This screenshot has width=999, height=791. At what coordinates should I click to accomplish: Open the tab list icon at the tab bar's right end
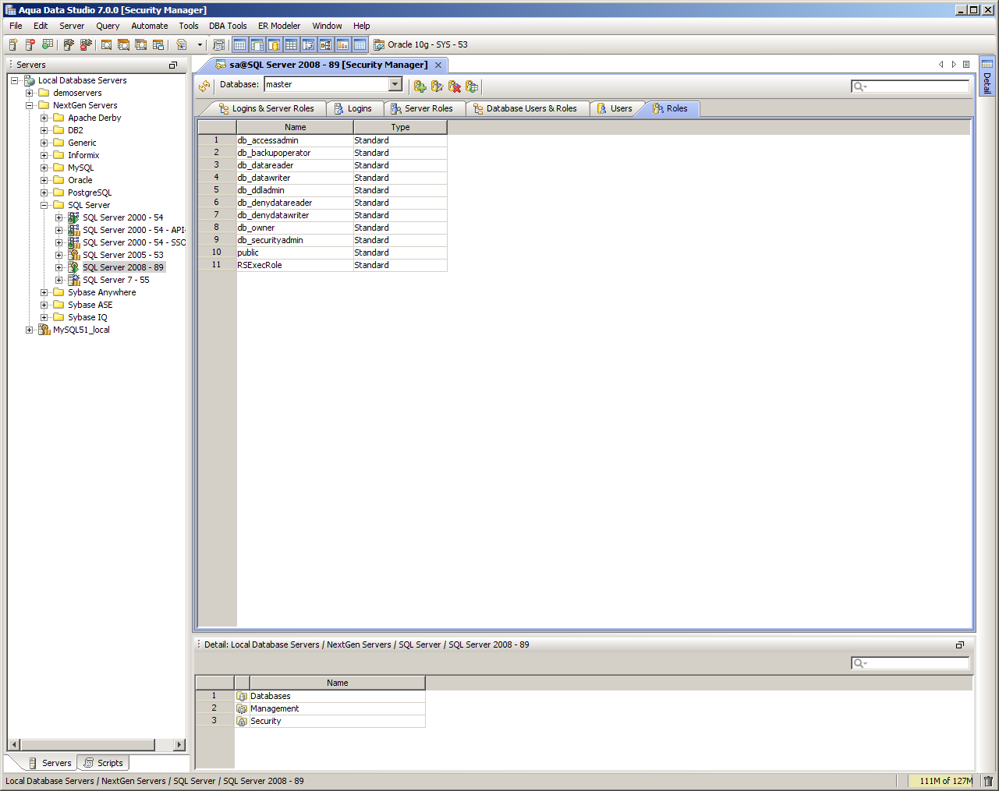pos(966,65)
